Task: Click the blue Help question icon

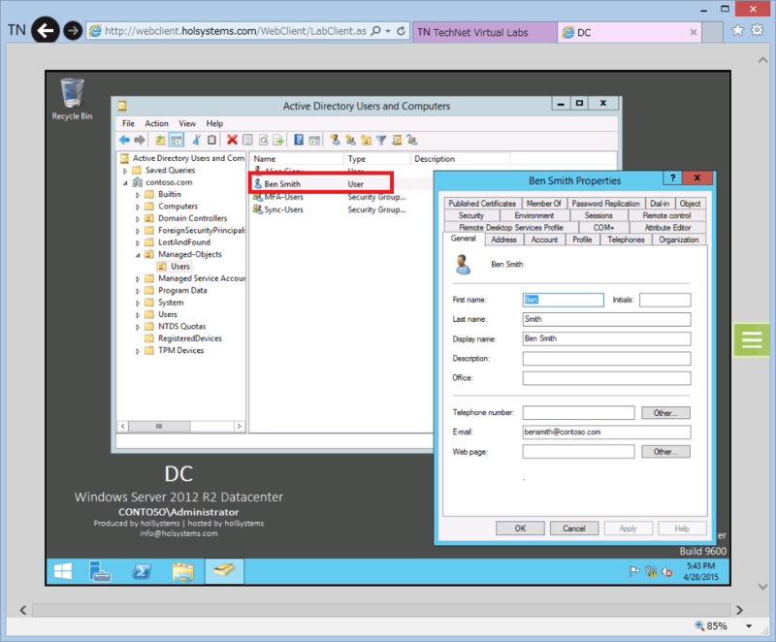Action: pyautogui.click(x=299, y=140)
